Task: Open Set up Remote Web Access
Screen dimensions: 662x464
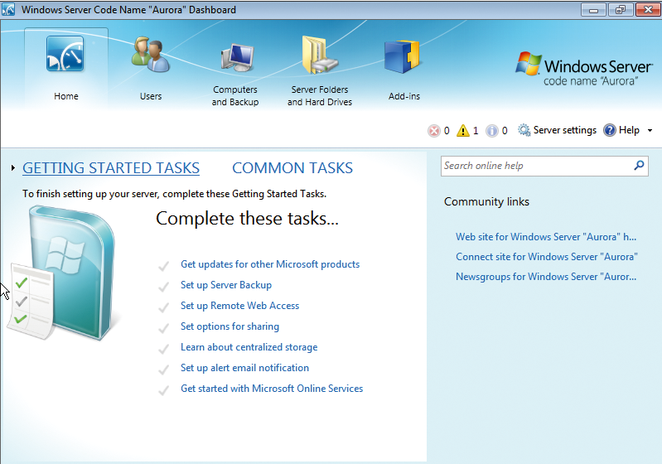Action: [x=239, y=306]
